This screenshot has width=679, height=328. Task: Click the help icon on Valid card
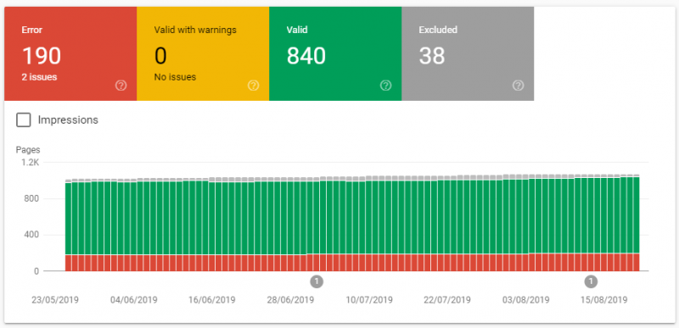point(386,86)
